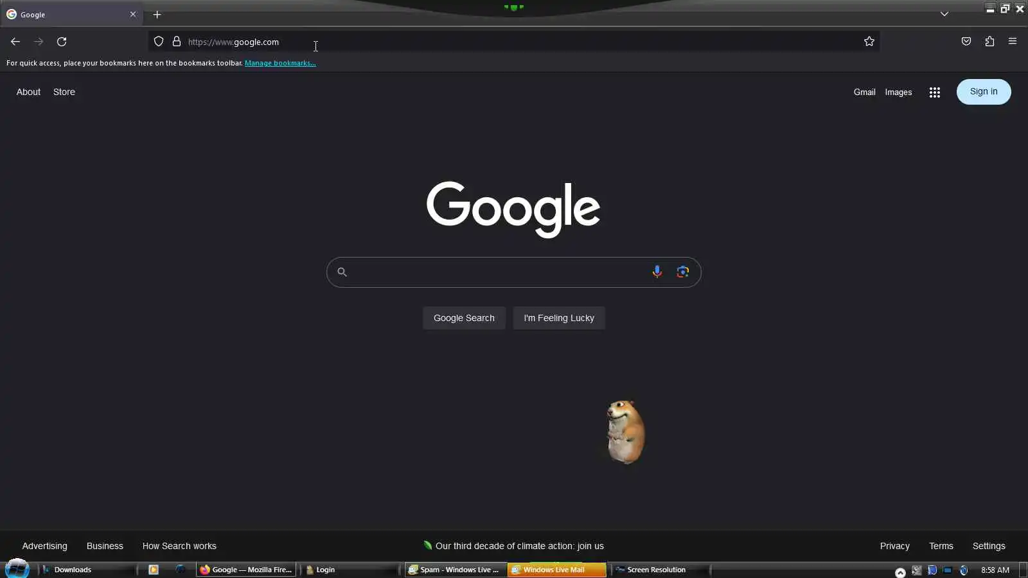Open the Gmail link
This screenshot has width=1028, height=578.
[x=865, y=92]
